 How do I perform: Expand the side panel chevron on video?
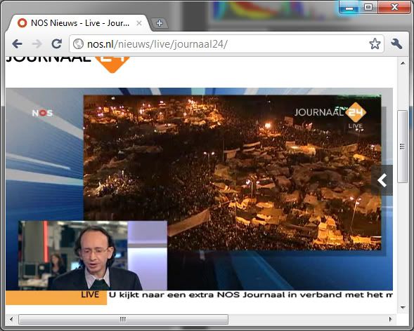tap(382, 180)
